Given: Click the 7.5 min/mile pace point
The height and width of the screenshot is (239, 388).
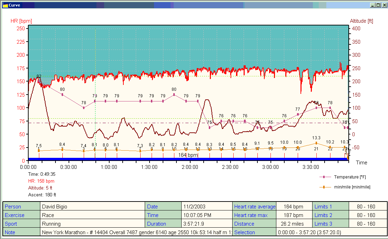Looking at the screenshot, I should pos(39,151).
